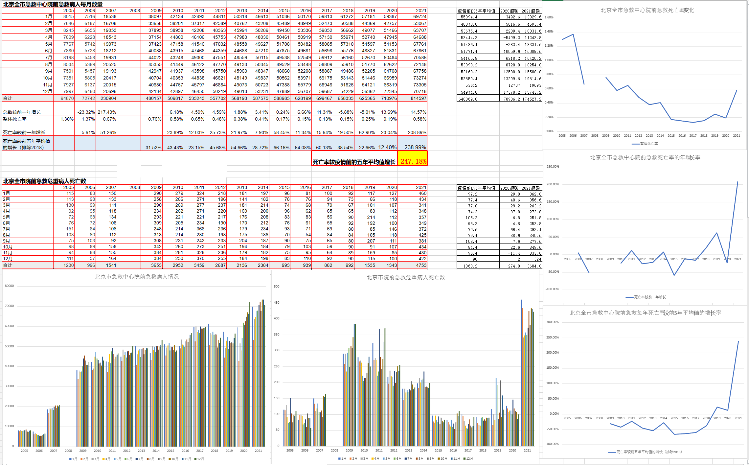Select the heading cell 北京全市院前急救危重病人死亡数
The height and width of the screenshot is (465, 749).
point(44,181)
